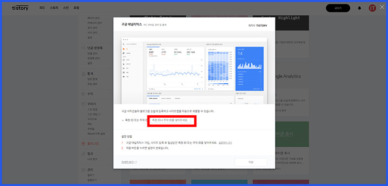Open 스킨 편집 in the sidebar

94,114
